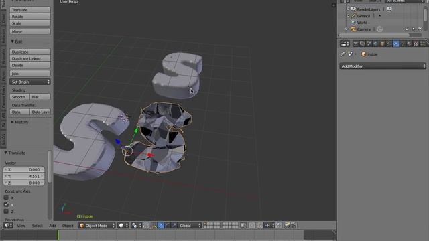Open Add Modifier dropdown
The width and height of the screenshot is (429, 241).
tap(383, 66)
